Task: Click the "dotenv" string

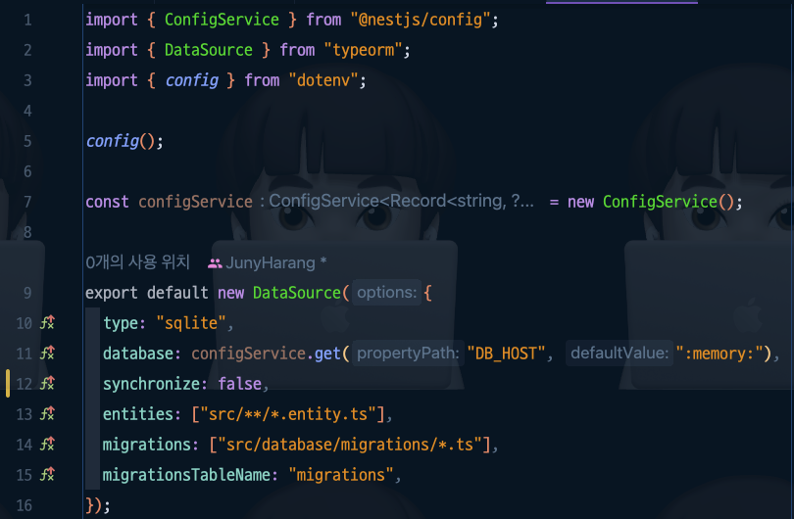Action: [323, 80]
